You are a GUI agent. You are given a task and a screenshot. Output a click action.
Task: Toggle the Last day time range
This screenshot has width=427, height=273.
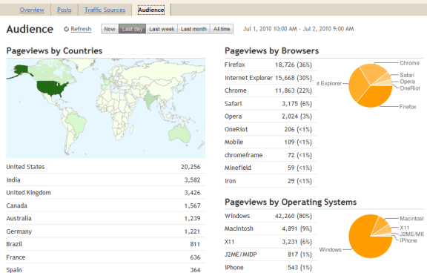coord(133,29)
